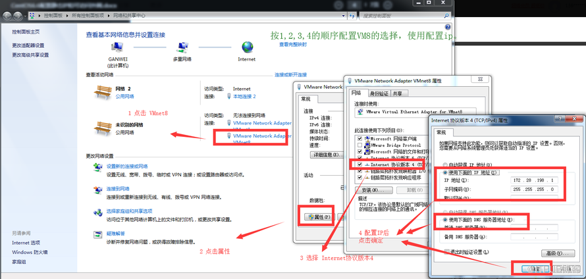Enable VMware Bridge Protocol checkbox

(360, 145)
